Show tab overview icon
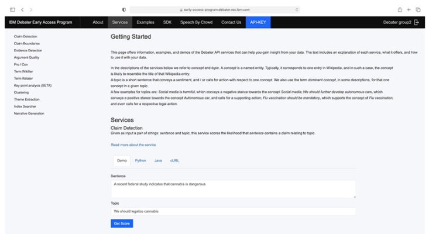 [418, 10]
